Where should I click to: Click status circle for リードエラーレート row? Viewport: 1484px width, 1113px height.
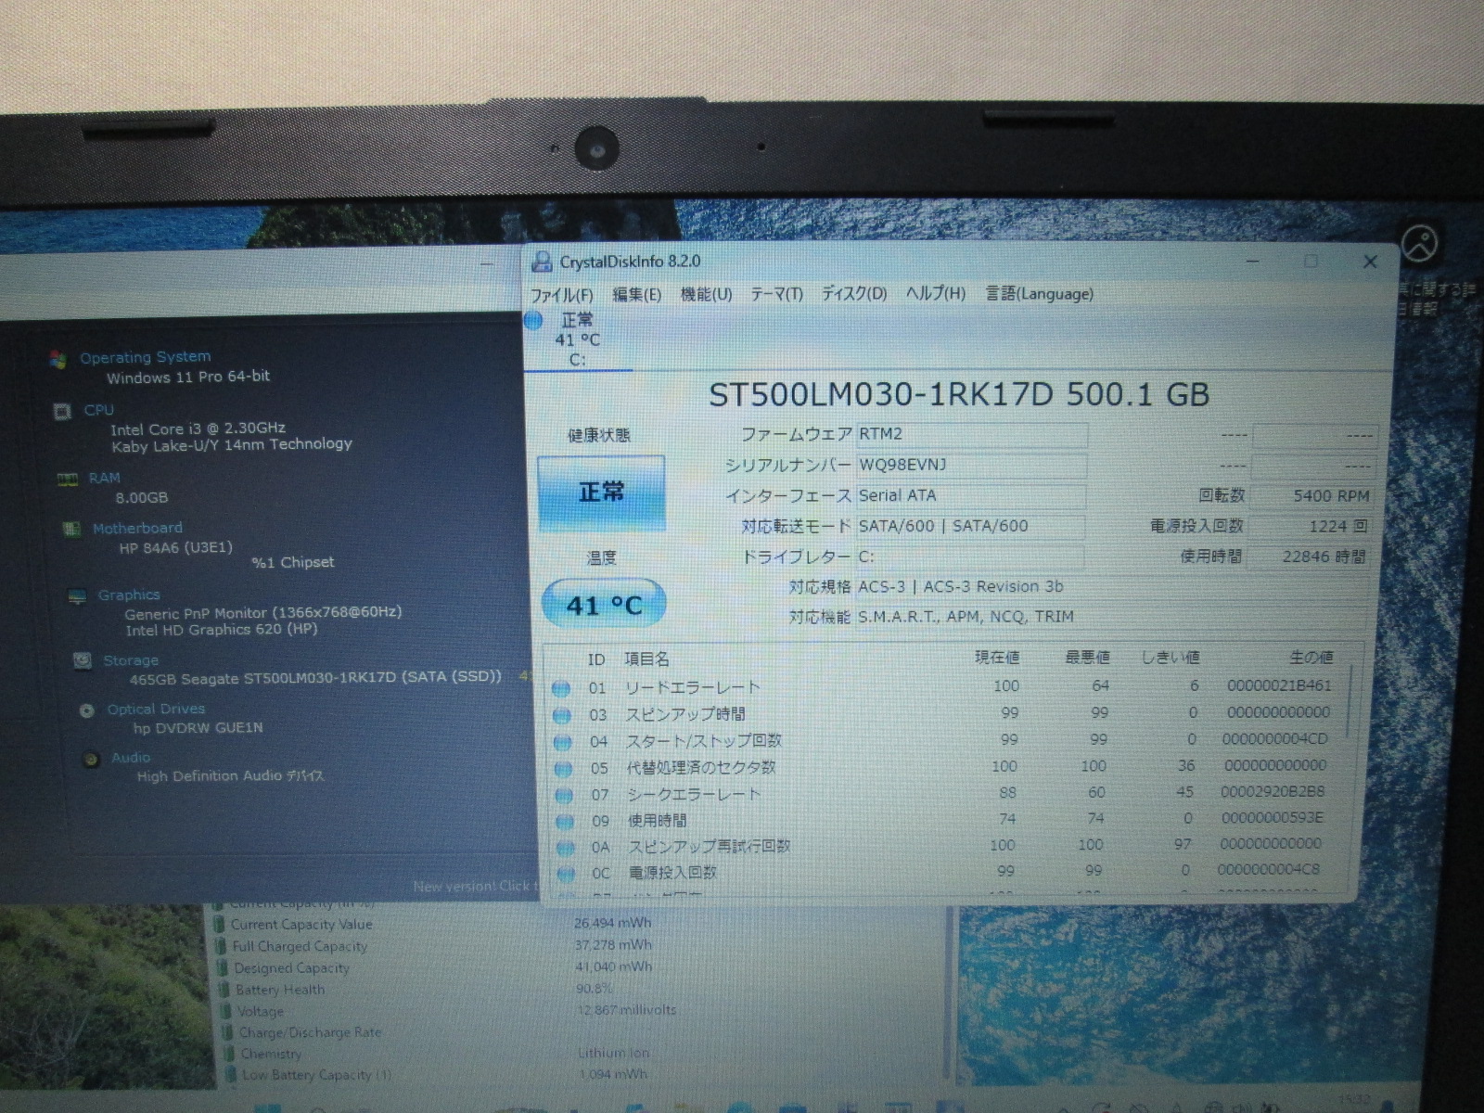(x=560, y=688)
